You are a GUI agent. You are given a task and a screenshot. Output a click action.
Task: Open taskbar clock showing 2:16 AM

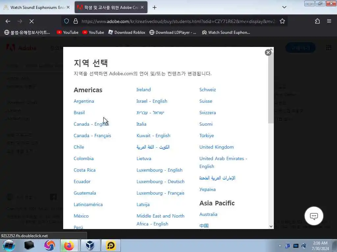click(x=320, y=246)
